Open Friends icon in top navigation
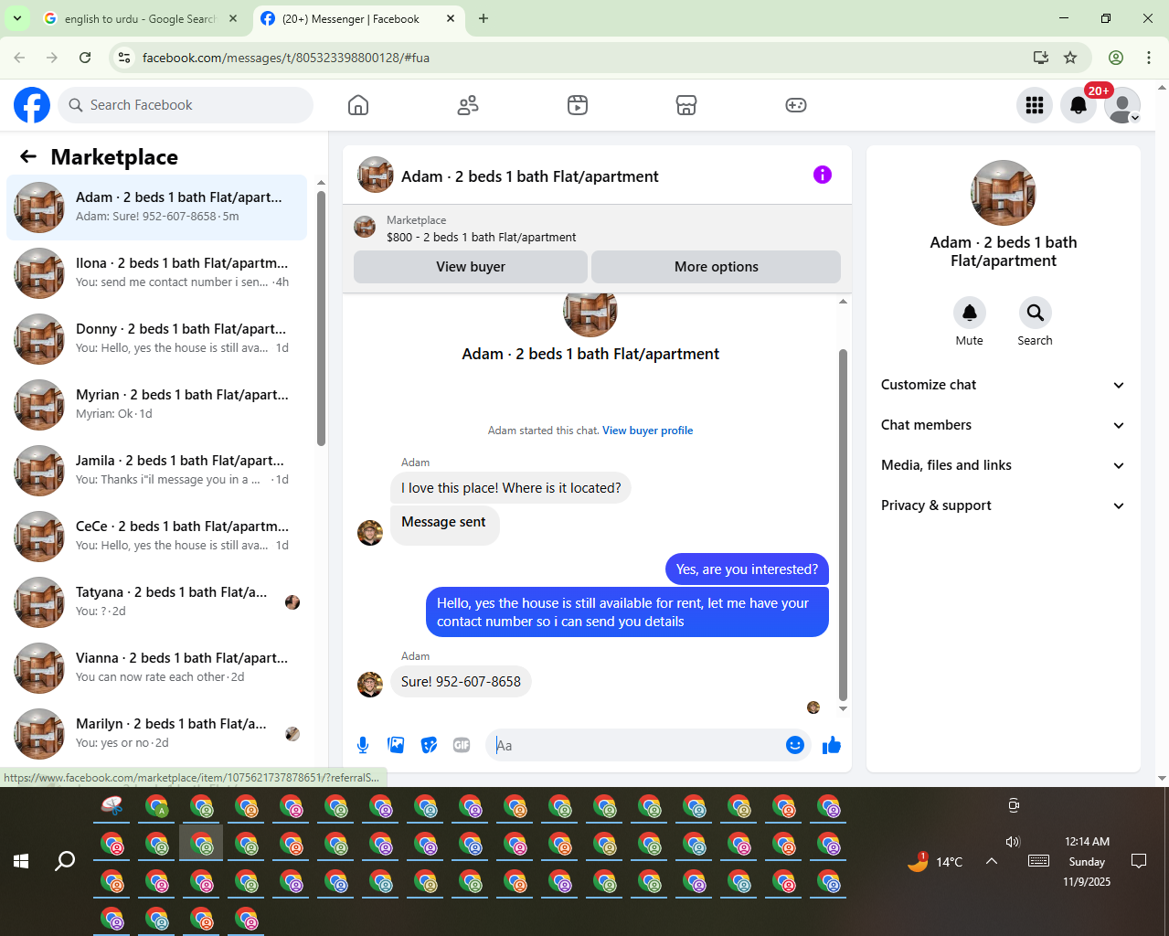Image resolution: width=1169 pixels, height=936 pixels. 468,105
